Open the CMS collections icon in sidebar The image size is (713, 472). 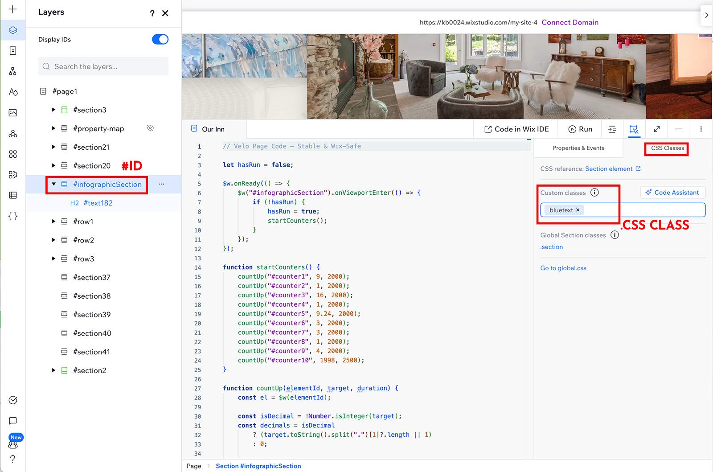point(13,195)
